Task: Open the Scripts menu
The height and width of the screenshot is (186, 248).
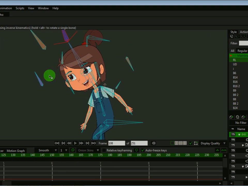Action: [20, 8]
